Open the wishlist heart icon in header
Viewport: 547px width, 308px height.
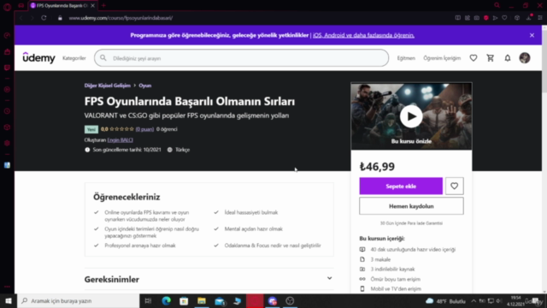(x=473, y=58)
